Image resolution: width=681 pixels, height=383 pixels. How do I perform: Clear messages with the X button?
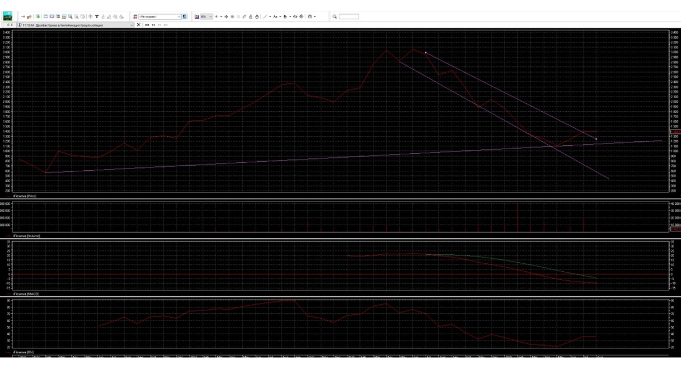point(138,25)
